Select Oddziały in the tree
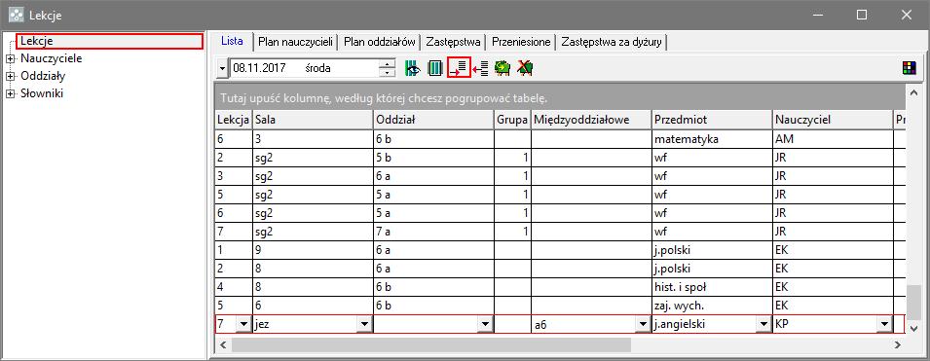 pyautogui.click(x=43, y=77)
